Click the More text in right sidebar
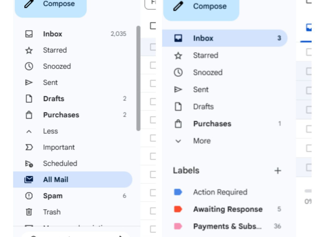 click(x=202, y=141)
